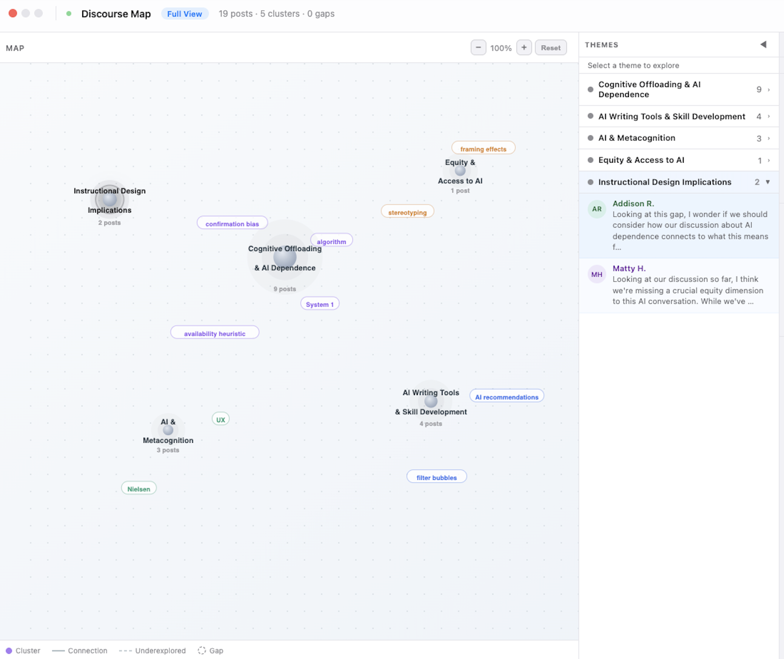Click Matty H.'s avatar in the sidebar

(x=597, y=274)
